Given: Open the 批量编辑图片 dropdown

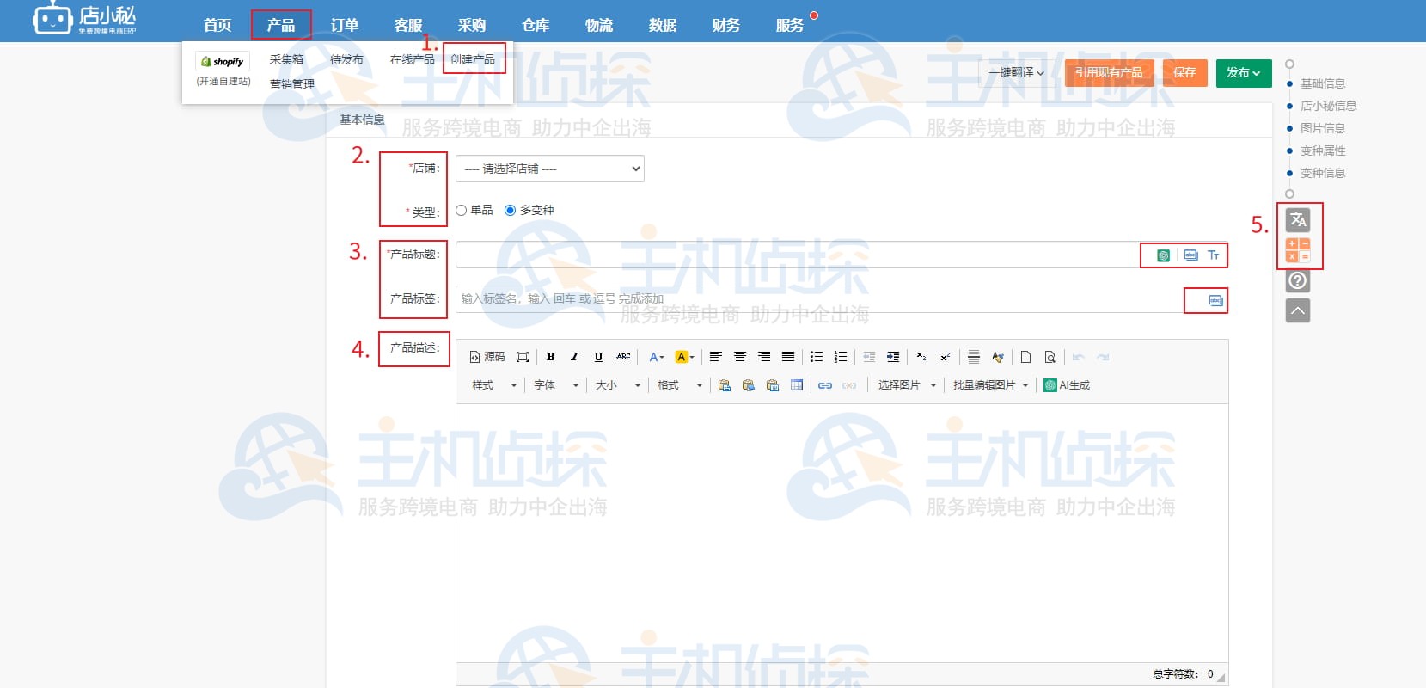Looking at the screenshot, I should (990, 385).
